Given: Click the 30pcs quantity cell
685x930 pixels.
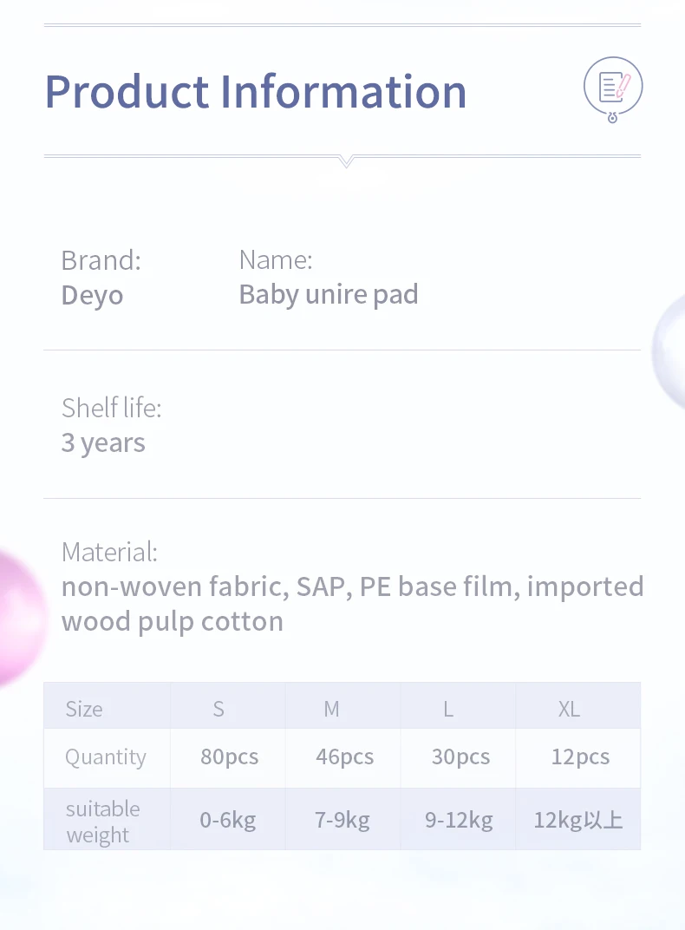Looking at the screenshot, I should pyautogui.click(x=460, y=756).
